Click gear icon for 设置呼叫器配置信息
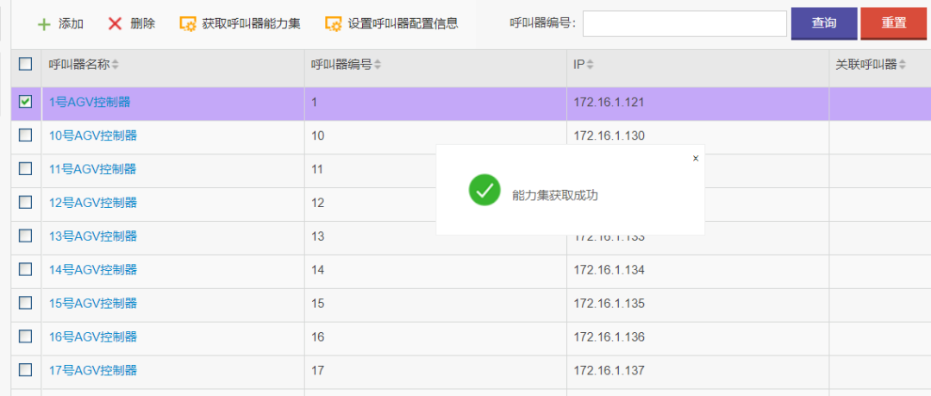The image size is (931, 396). (x=333, y=24)
